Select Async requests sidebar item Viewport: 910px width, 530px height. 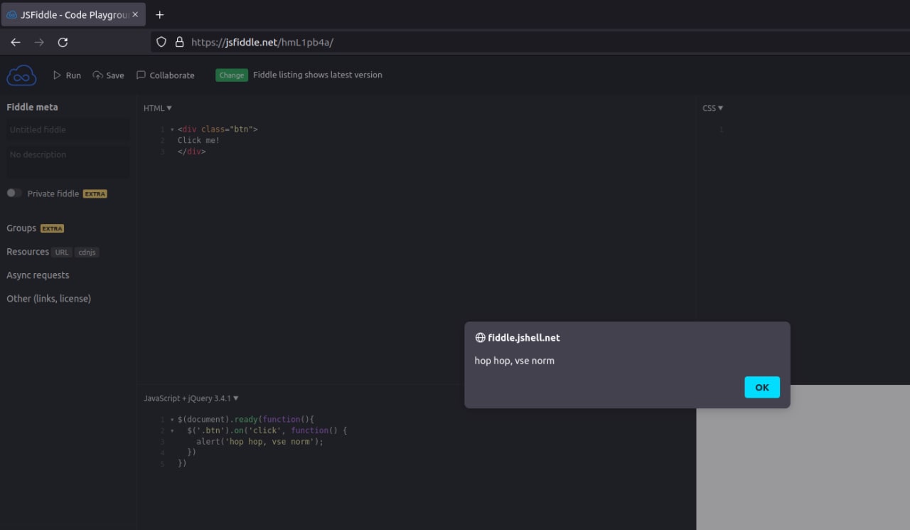pyautogui.click(x=38, y=275)
